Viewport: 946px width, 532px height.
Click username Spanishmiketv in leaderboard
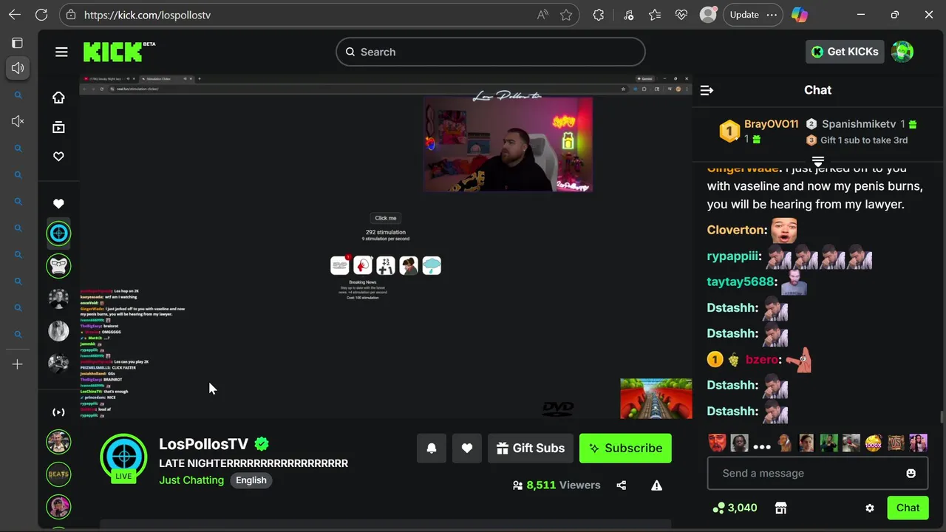click(x=859, y=124)
